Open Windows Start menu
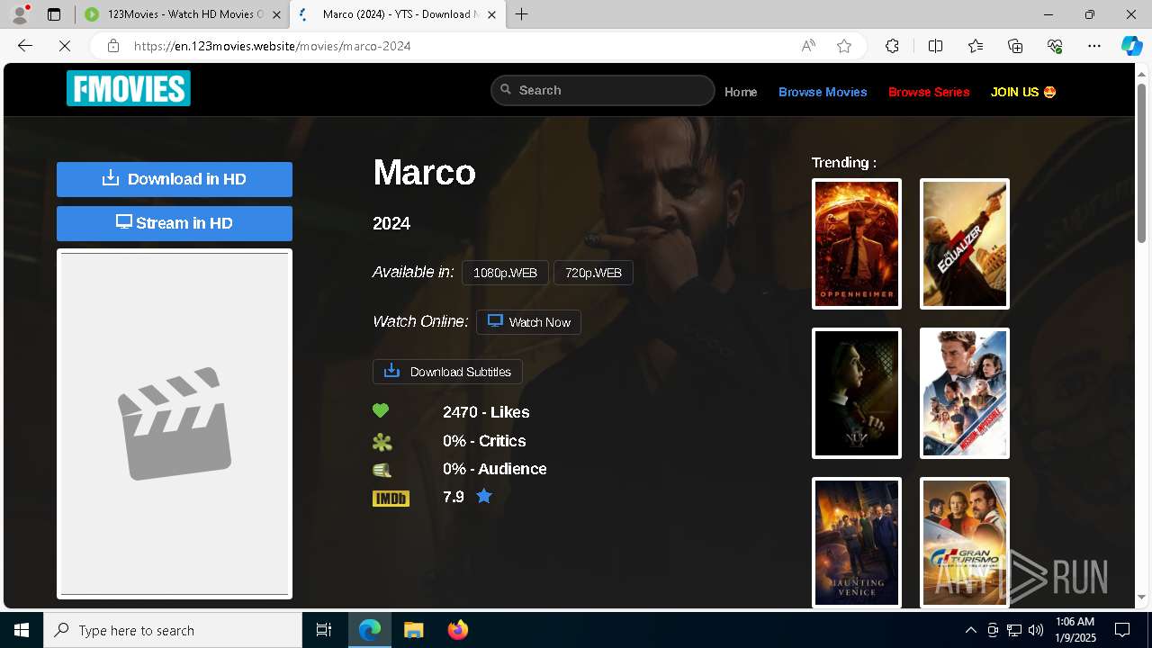 click(x=22, y=630)
